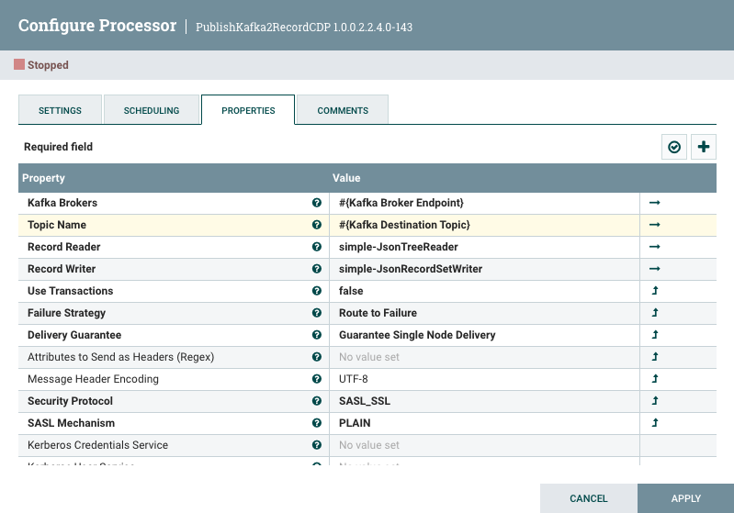Open Use Transactions value false
The width and height of the screenshot is (734, 513).
click(x=484, y=291)
